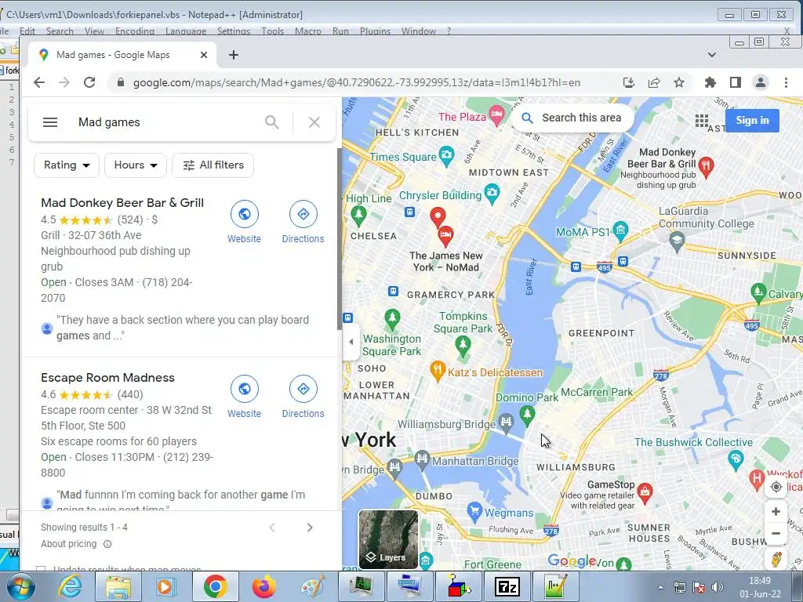The height and width of the screenshot is (602, 803).
Task: Get Directions to Escape Room Madness
Action: [x=303, y=397]
